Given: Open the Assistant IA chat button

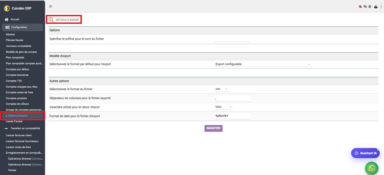Looking at the screenshot, I should click(365, 153).
